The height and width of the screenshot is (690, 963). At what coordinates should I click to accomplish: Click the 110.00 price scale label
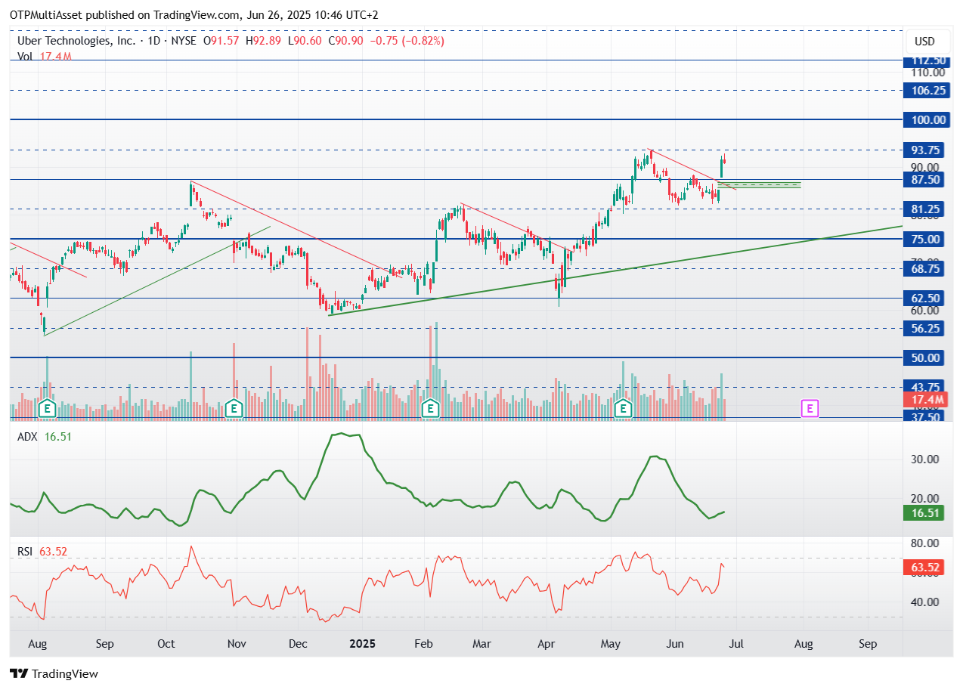927,73
